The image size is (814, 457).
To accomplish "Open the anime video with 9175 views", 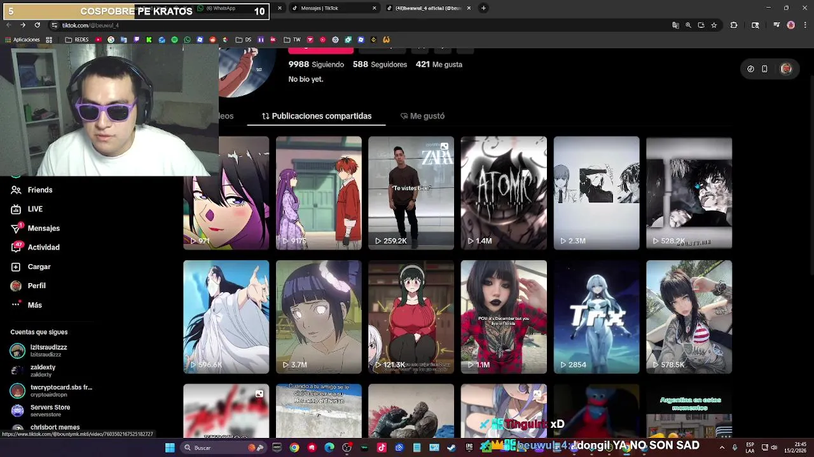I will coord(319,193).
